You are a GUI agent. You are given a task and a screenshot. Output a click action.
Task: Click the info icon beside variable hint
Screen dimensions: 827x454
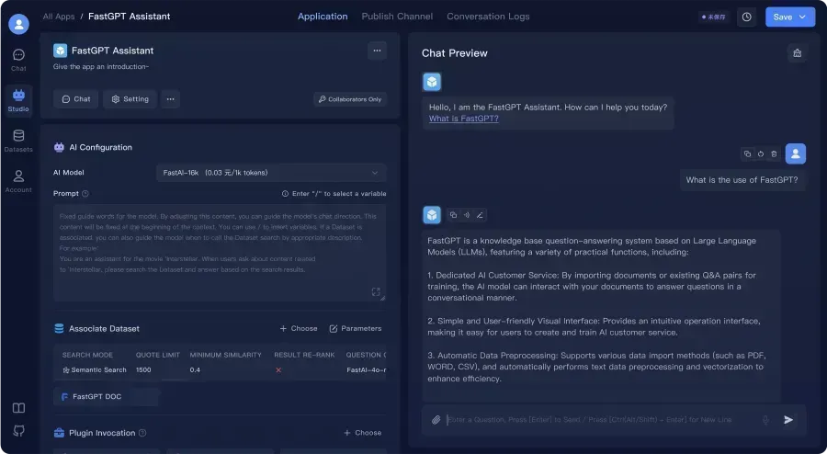286,194
